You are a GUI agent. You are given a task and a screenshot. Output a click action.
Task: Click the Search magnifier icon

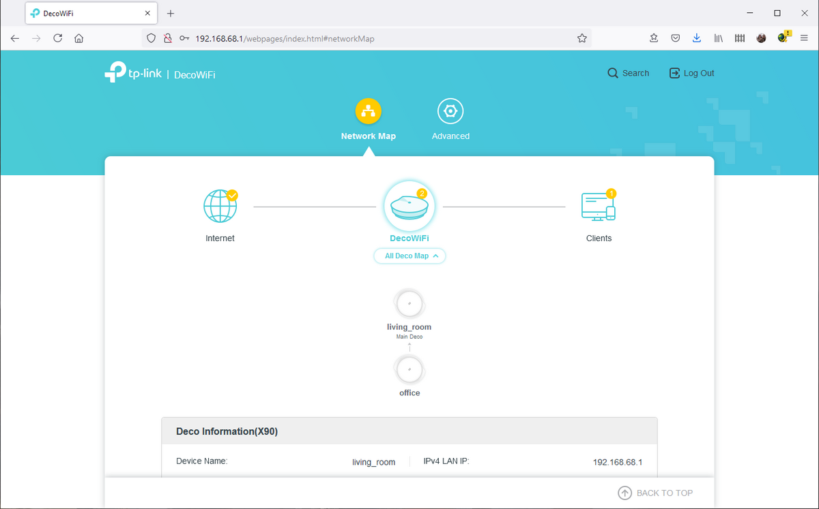613,73
